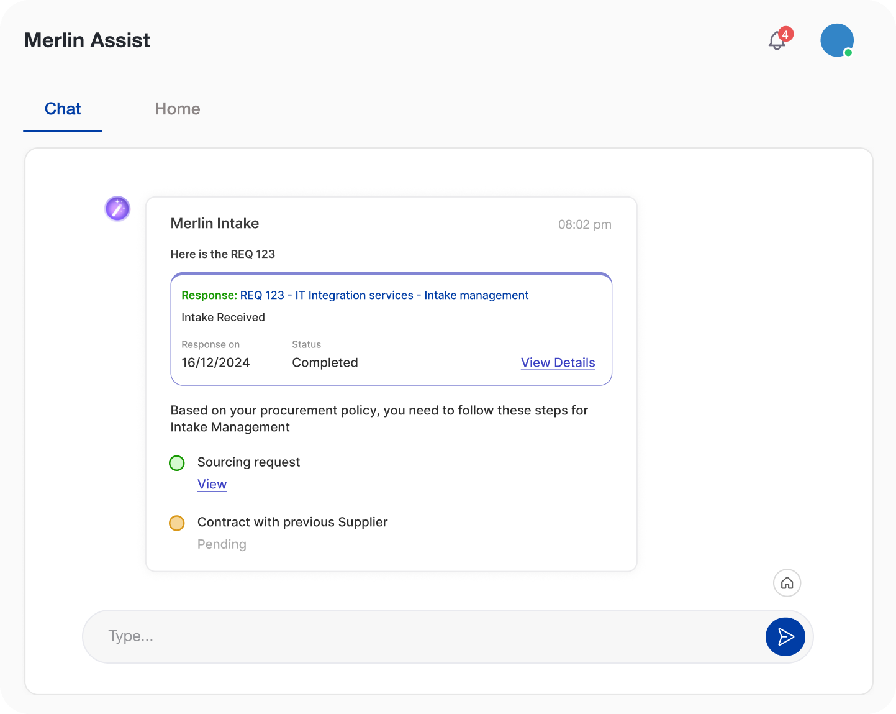
Task: Click the 08:02 pm message timestamp
Action: pyautogui.click(x=584, y=225)
